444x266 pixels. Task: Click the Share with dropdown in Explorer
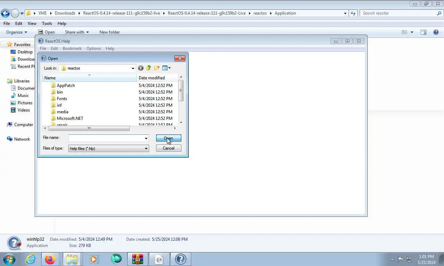(77, 32)
